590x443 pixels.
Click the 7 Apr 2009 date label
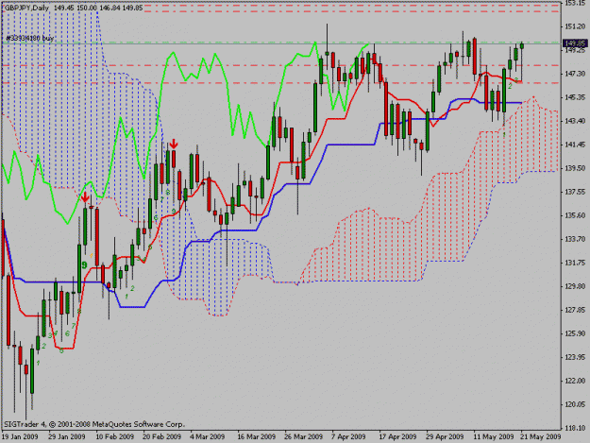coord(348,436)
